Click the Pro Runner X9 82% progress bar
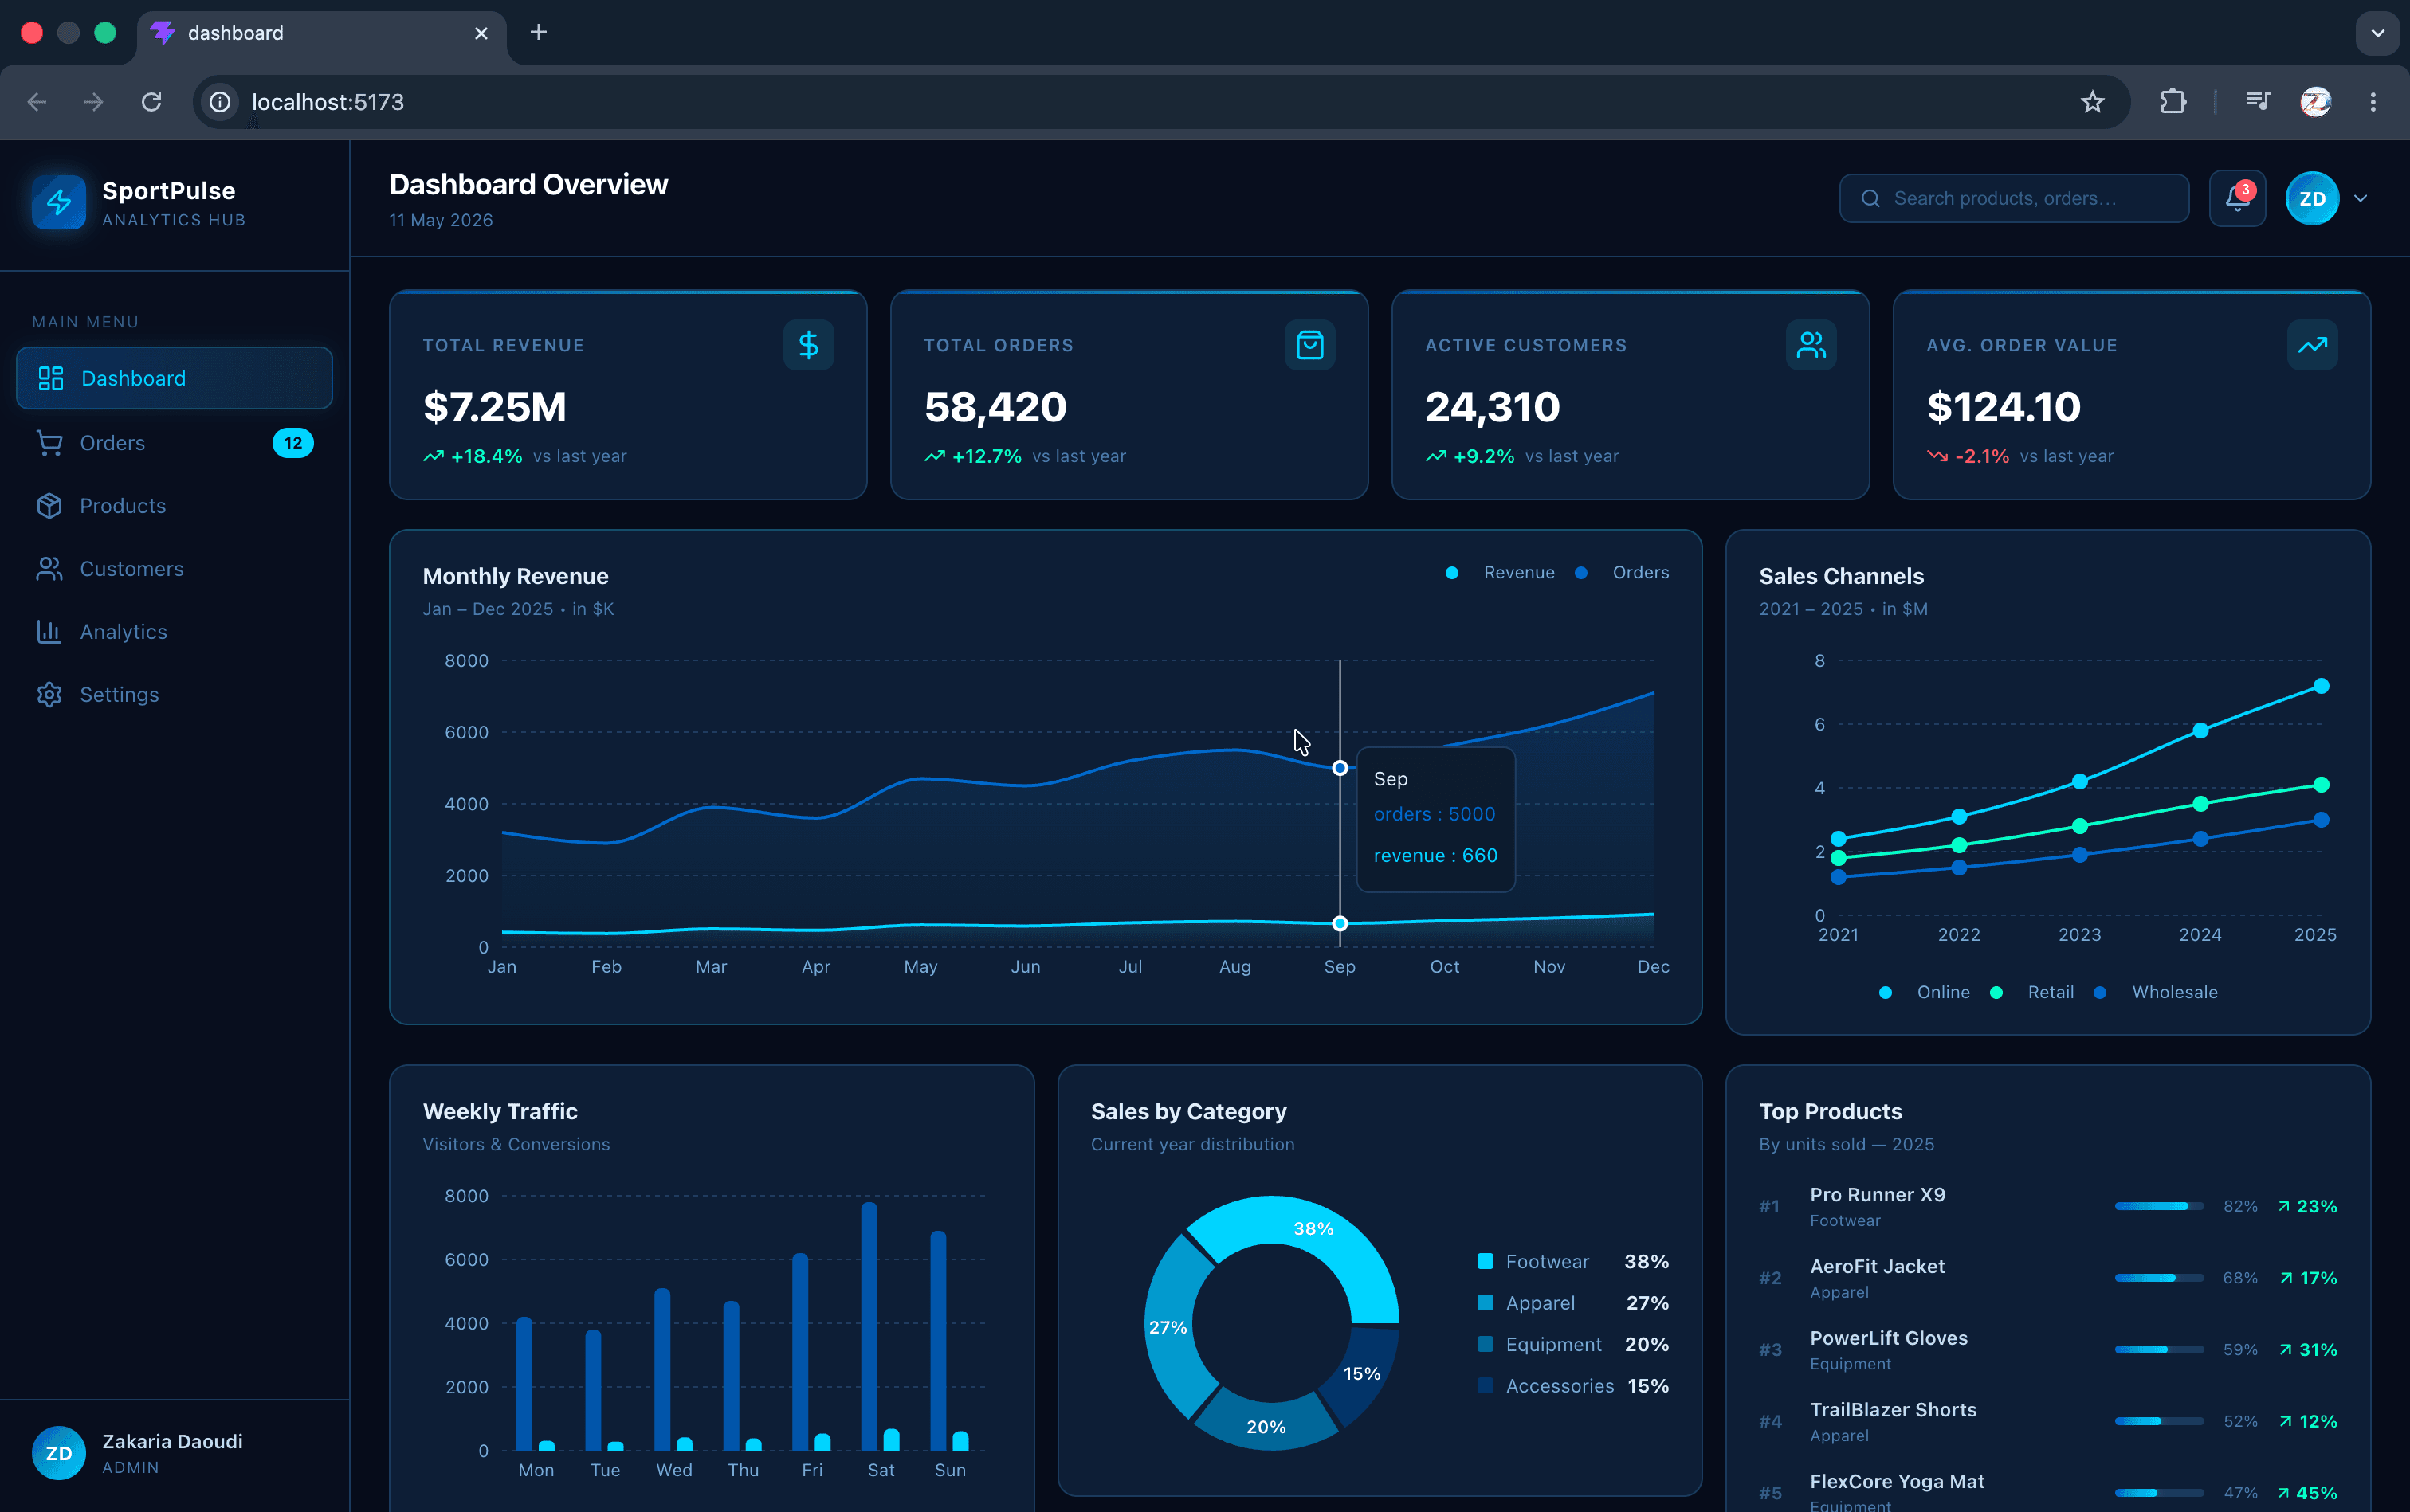This screenshot has height=1512, width=2410. 2159,1206
